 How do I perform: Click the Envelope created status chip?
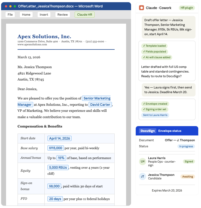(155, 104)
